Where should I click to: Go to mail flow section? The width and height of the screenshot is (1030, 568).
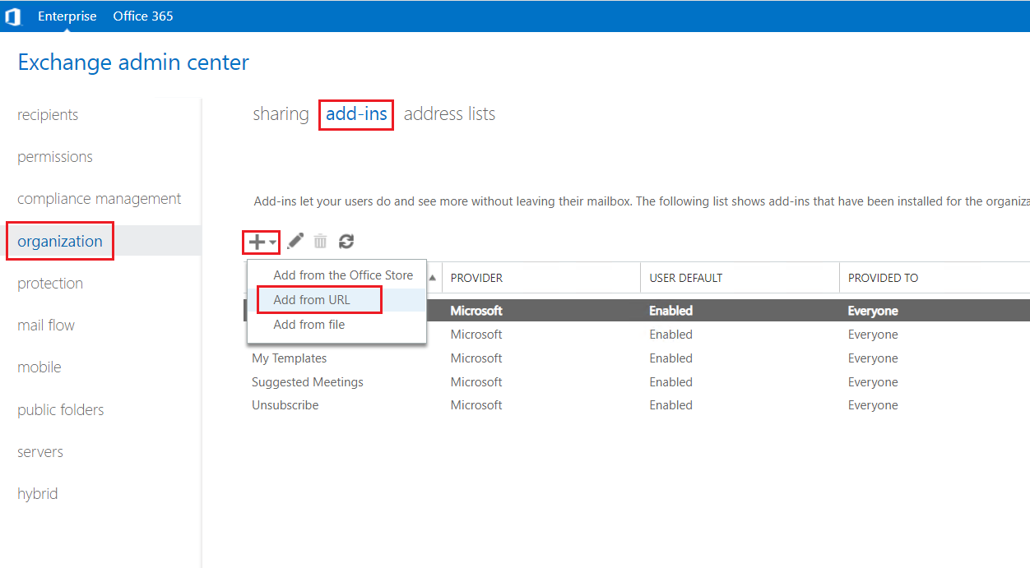point(46,326)
